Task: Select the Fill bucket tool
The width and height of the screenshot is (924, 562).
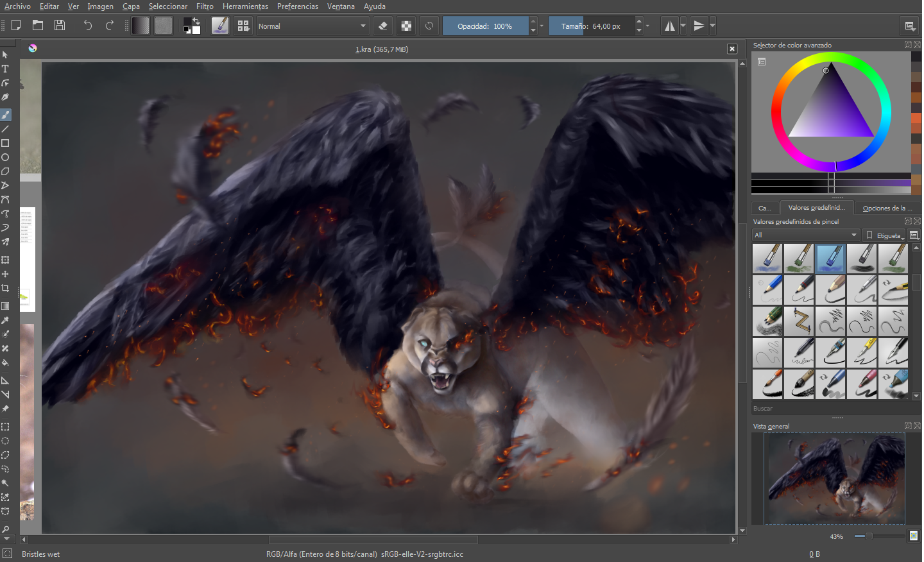Action: pyautogui.click(x=5, y=362)
